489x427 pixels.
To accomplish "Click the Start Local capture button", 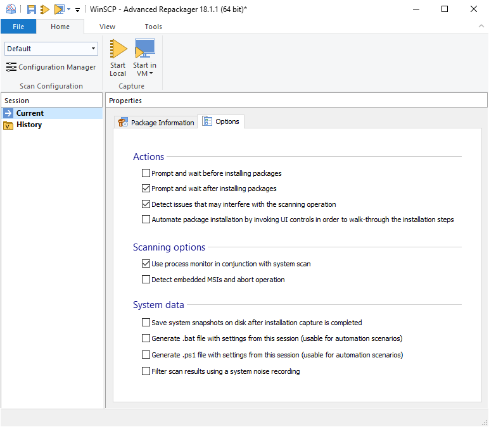I will (118, 58).
